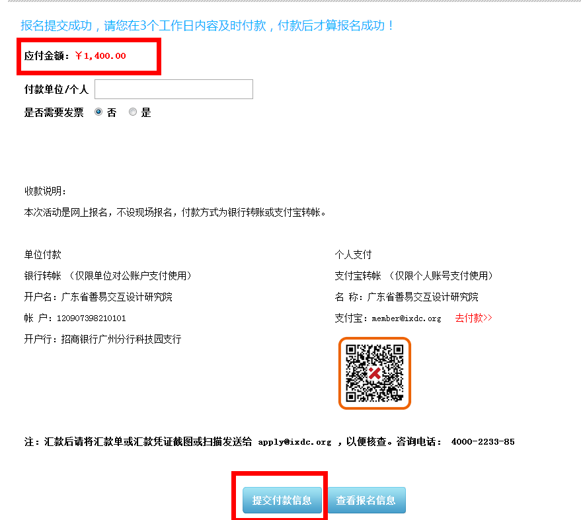Click the ¥1,400.00 amount value
This screenshot has width=581, height=520.
pyautogui.click(x=100, y=56)
